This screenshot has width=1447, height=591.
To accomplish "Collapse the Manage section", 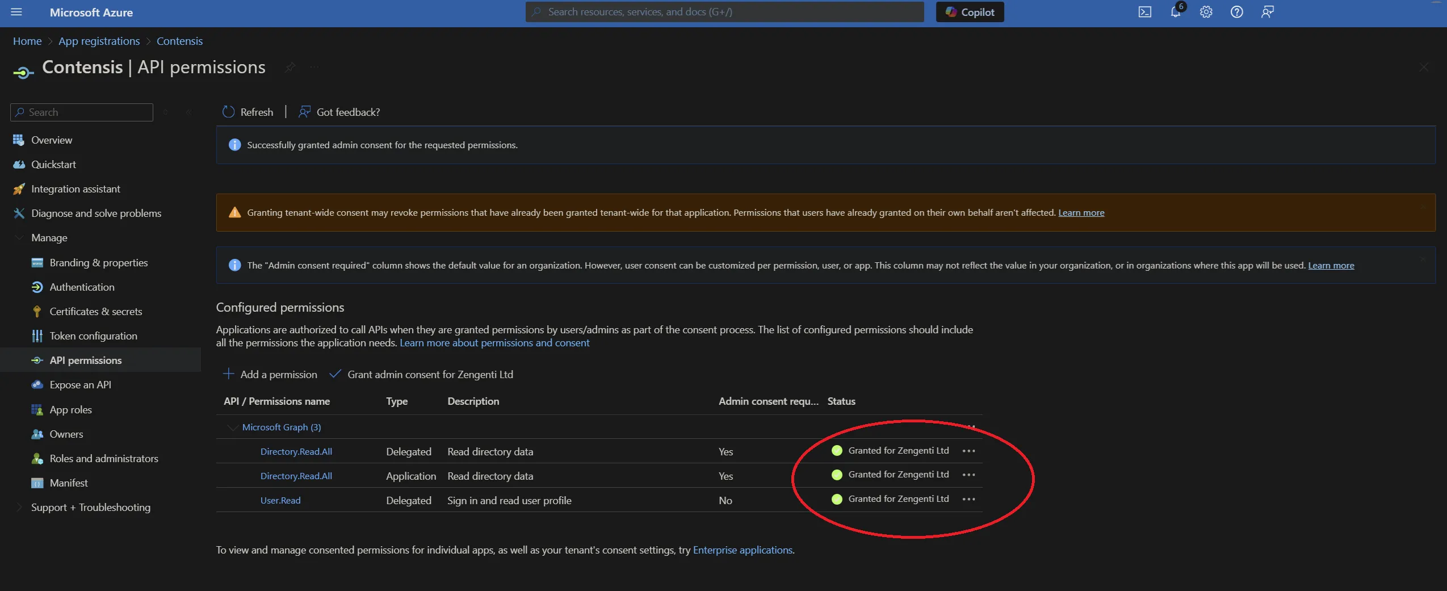I will coord(19,237).
